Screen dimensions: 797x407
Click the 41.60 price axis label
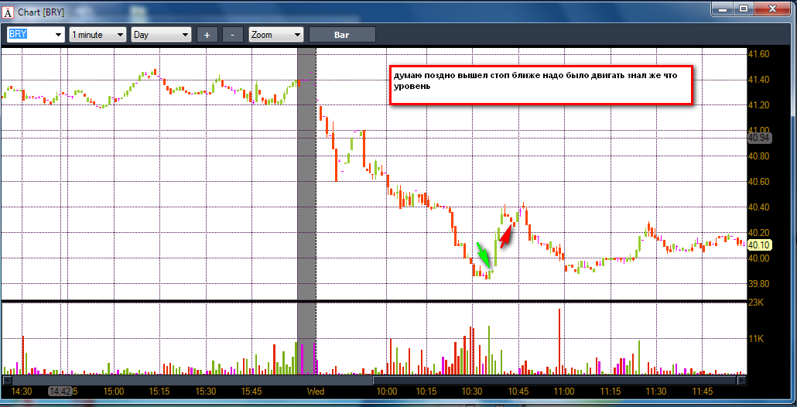point(759,54)
